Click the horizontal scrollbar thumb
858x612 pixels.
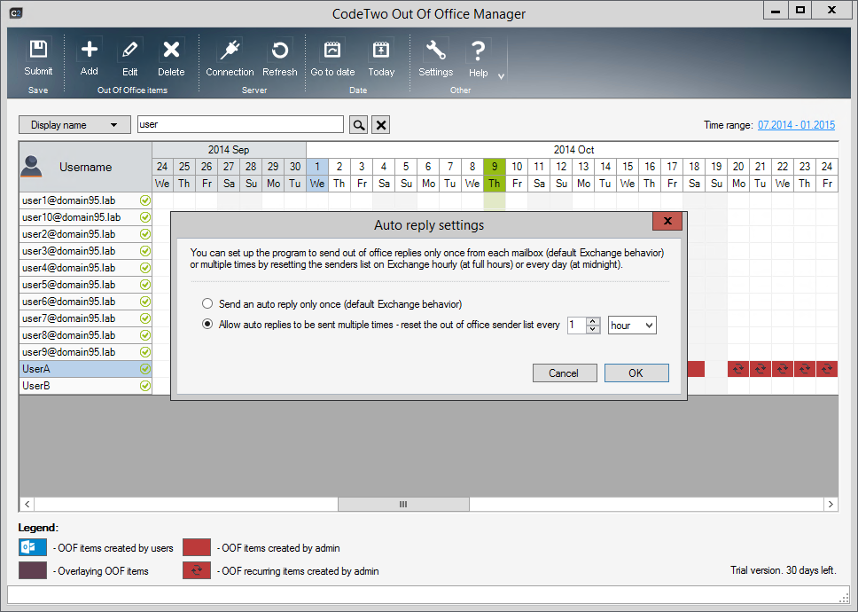[403, 504]
